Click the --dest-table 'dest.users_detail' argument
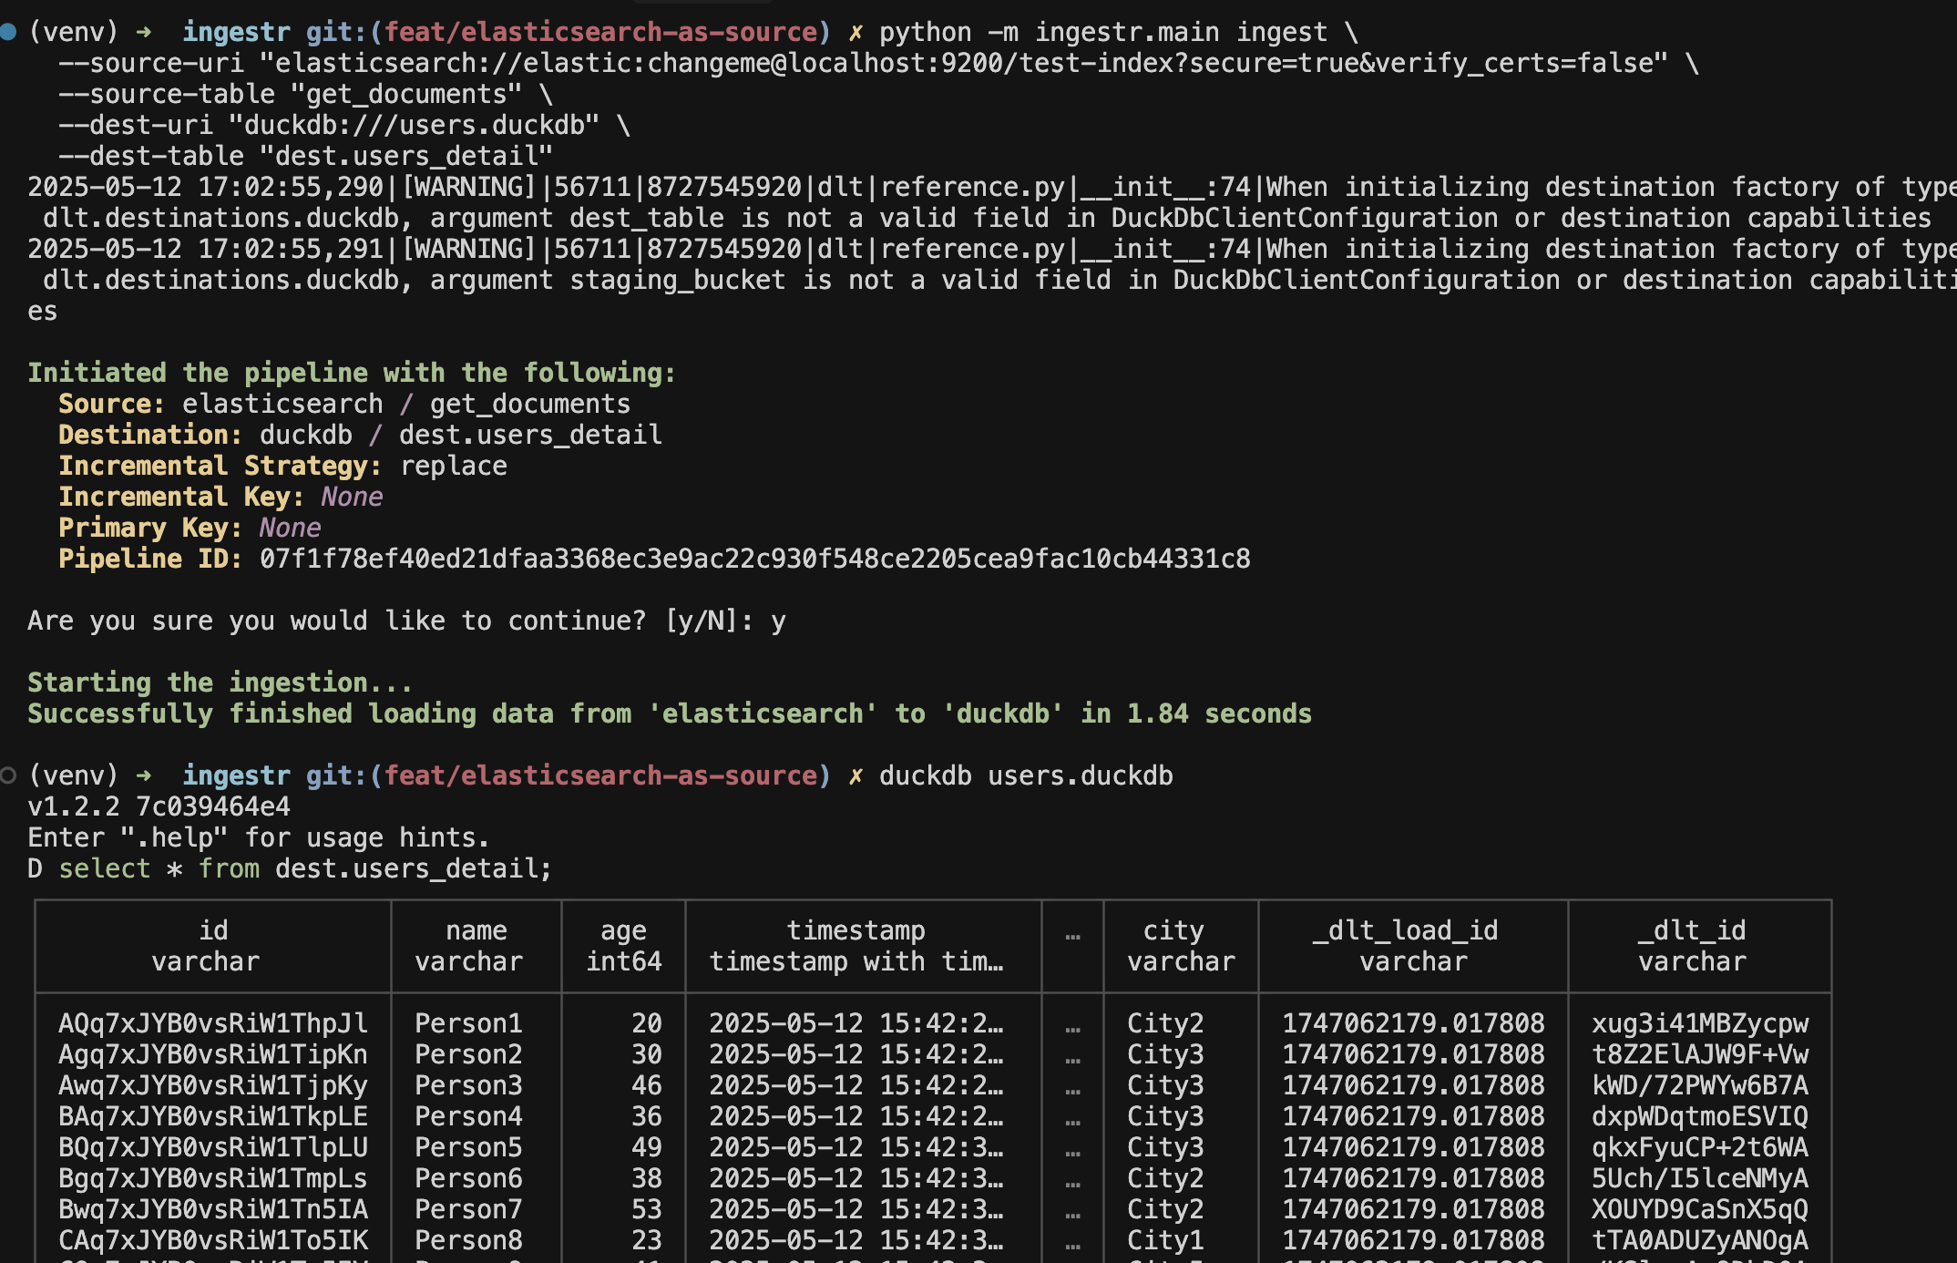 (x=406, y=156)
